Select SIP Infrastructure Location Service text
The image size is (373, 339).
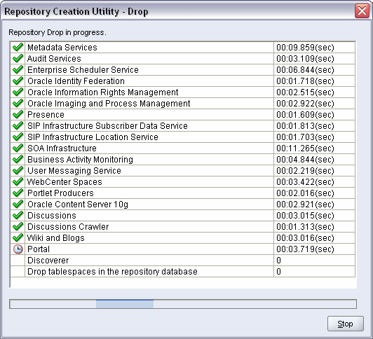coord(93,137)
